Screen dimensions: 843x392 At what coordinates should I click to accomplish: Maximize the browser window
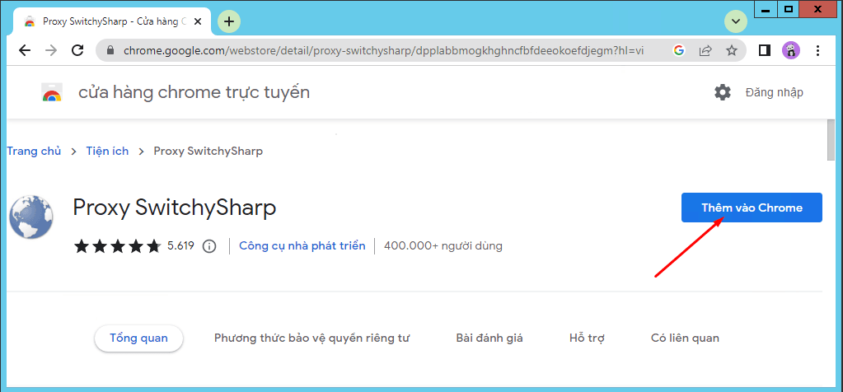pyautogui.click(x=789, y=8)
